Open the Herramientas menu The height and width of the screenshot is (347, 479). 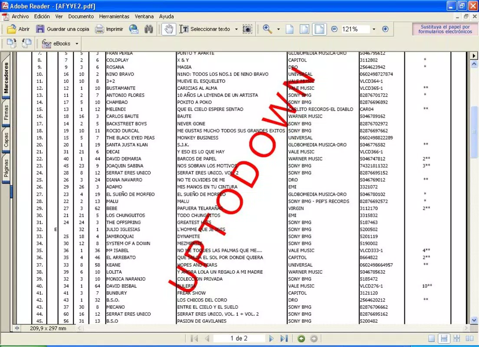tap(114, 16)
